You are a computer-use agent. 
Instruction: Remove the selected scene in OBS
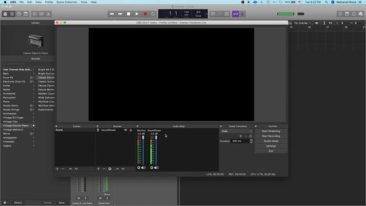[x=63, y=169]
